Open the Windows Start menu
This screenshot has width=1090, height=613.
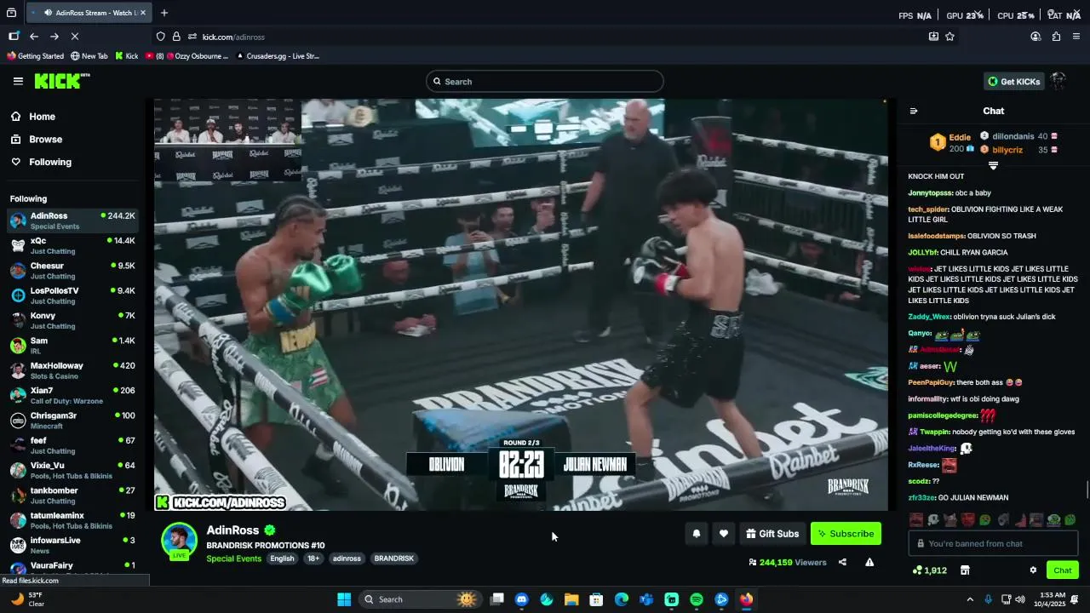point(344,599)
